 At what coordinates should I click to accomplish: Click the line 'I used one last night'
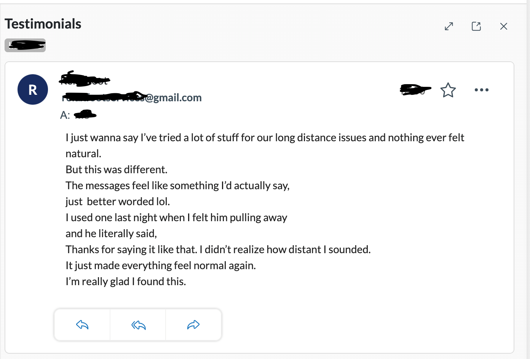pos(176,217)
